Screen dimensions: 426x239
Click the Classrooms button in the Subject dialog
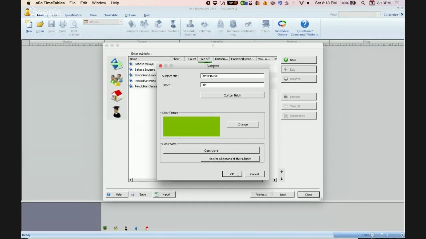(211, 150)
